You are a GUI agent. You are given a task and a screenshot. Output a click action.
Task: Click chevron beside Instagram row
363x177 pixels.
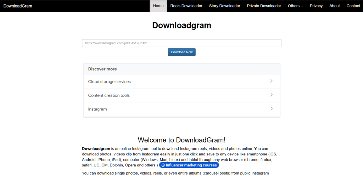pos(272,109)
